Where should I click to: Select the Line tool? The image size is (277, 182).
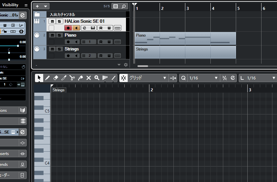tap(114, 78)
